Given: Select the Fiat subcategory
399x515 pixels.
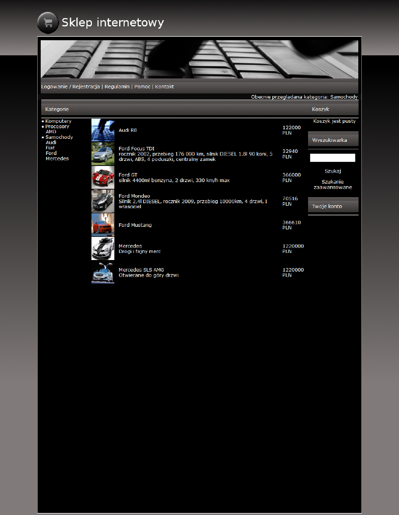Looking at the screenshot, I should [x=50, y=148].
